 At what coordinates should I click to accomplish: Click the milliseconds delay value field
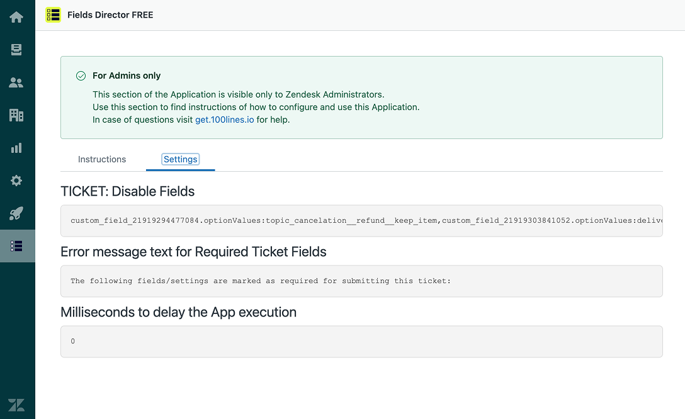point(361,341)
